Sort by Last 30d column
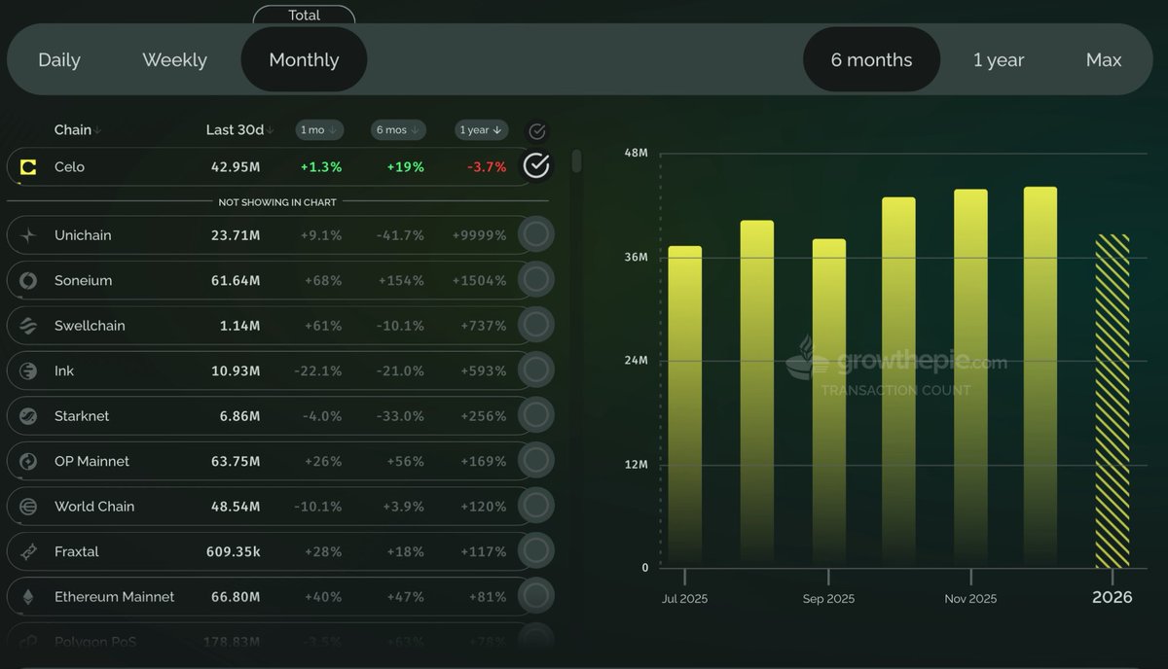The image size is (1168, 669). tap(239, 130)
